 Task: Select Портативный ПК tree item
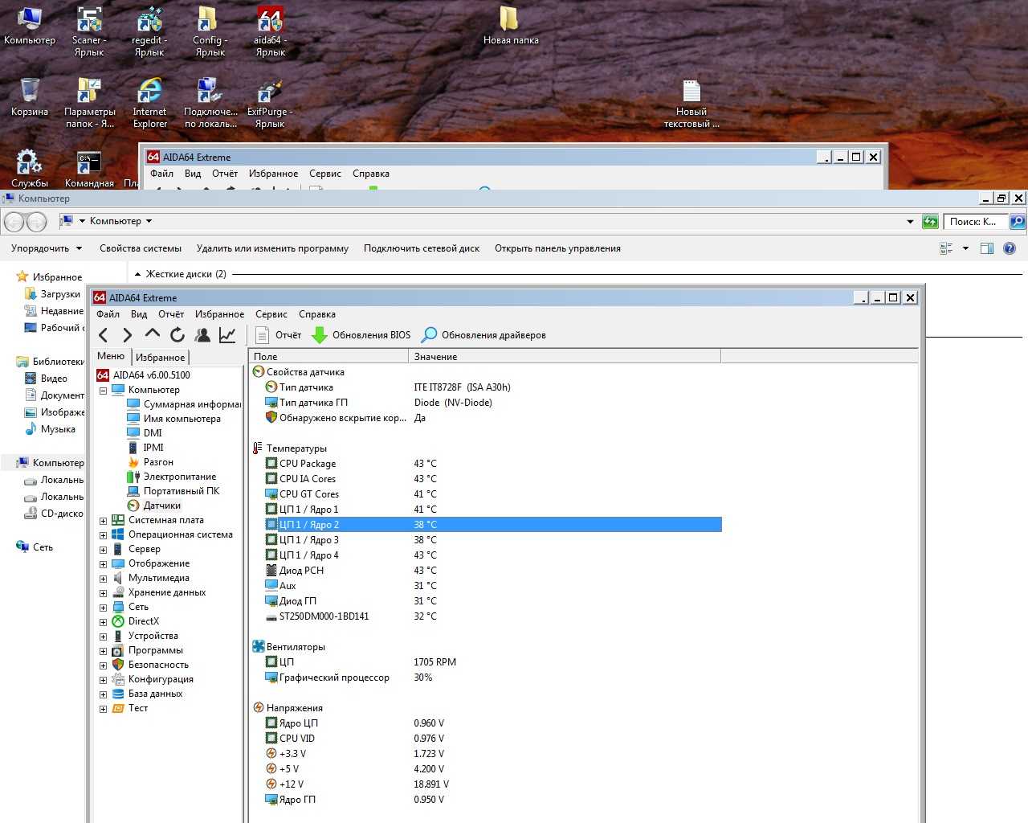pyautogui.click(x=173, y=491)
